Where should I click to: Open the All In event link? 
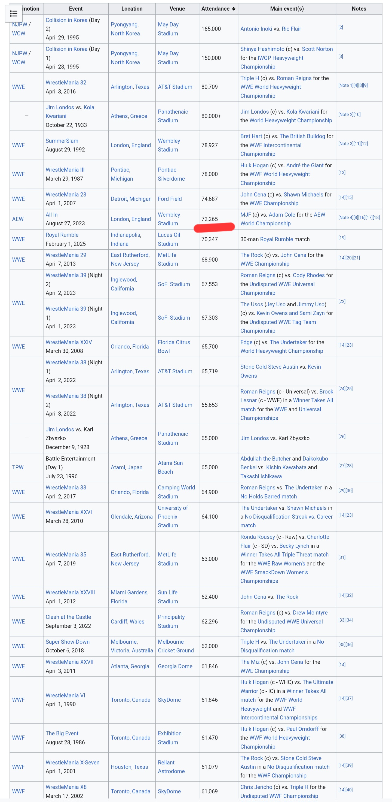pos(52,215)
